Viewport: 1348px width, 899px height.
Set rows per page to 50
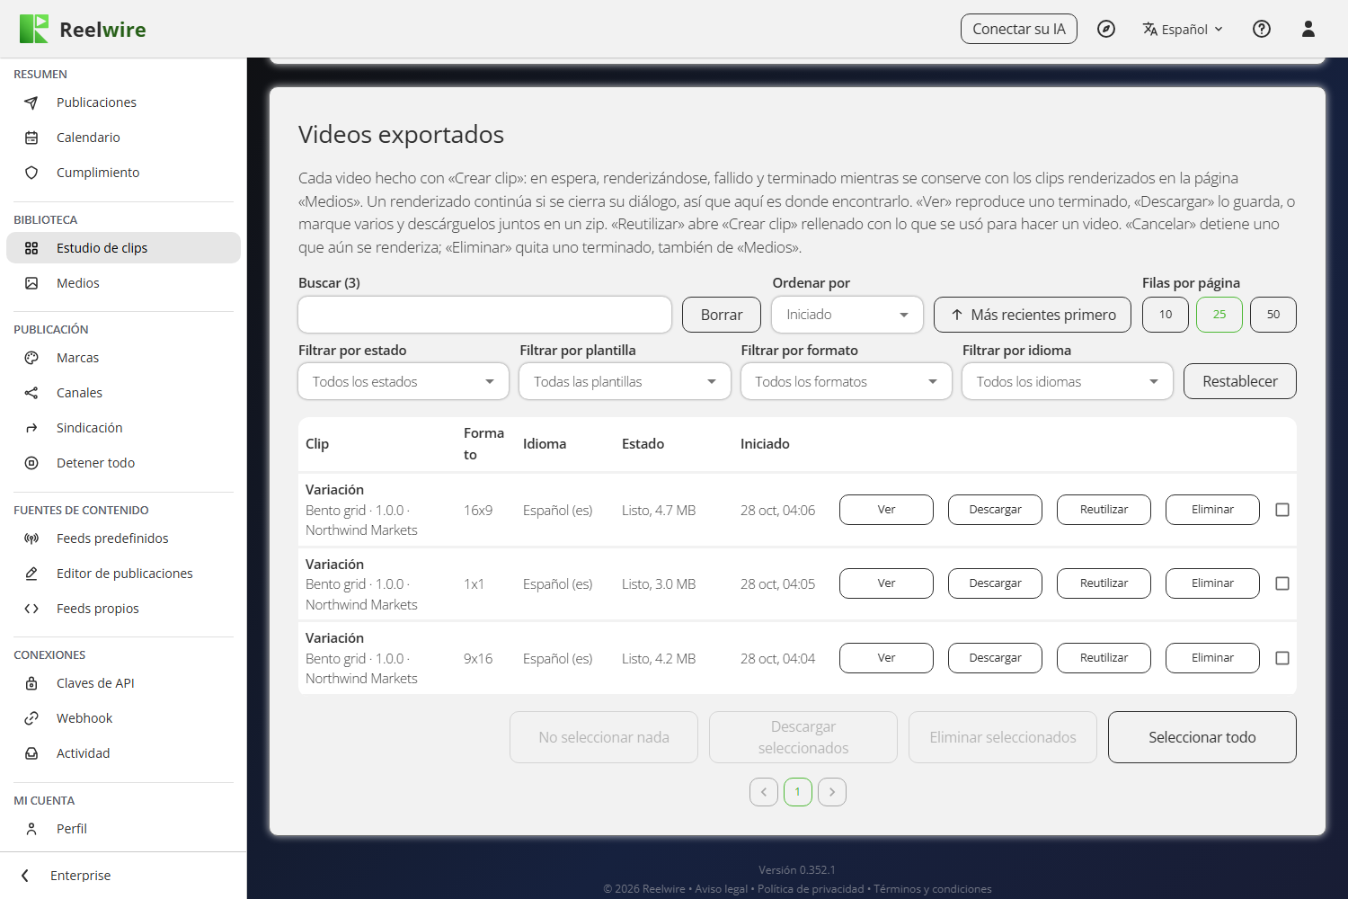click(x=1273, y=315)
